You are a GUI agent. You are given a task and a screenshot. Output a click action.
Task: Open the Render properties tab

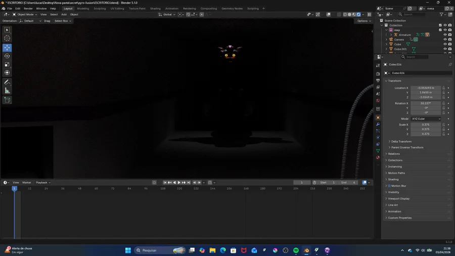click(378, 74)
